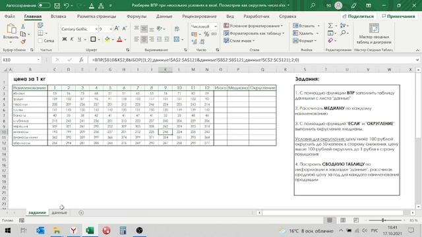Click the Sort and Filter icon
This screenshot has width=422, height=237.
343,26
